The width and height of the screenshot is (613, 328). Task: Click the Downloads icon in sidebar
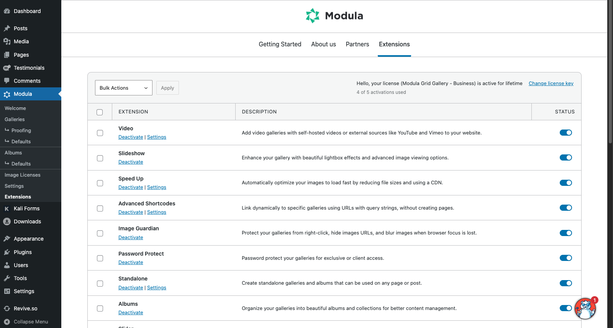[7, 221]
